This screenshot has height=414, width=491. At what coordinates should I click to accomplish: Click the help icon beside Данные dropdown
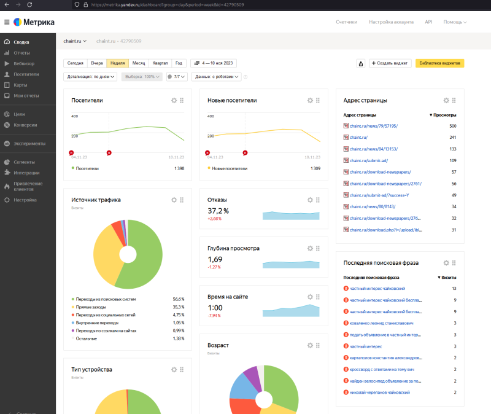click(245, 77)
